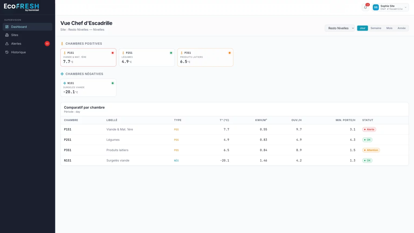This screenshot has width=414, height=233.
Task: Open the P1S1 Viande & Mat. 1ère card
Action: (x=88, y=57)
